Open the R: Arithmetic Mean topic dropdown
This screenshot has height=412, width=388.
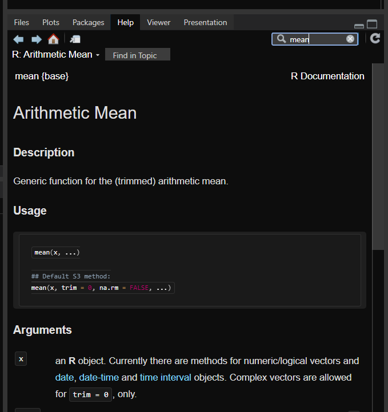(56, 55)
